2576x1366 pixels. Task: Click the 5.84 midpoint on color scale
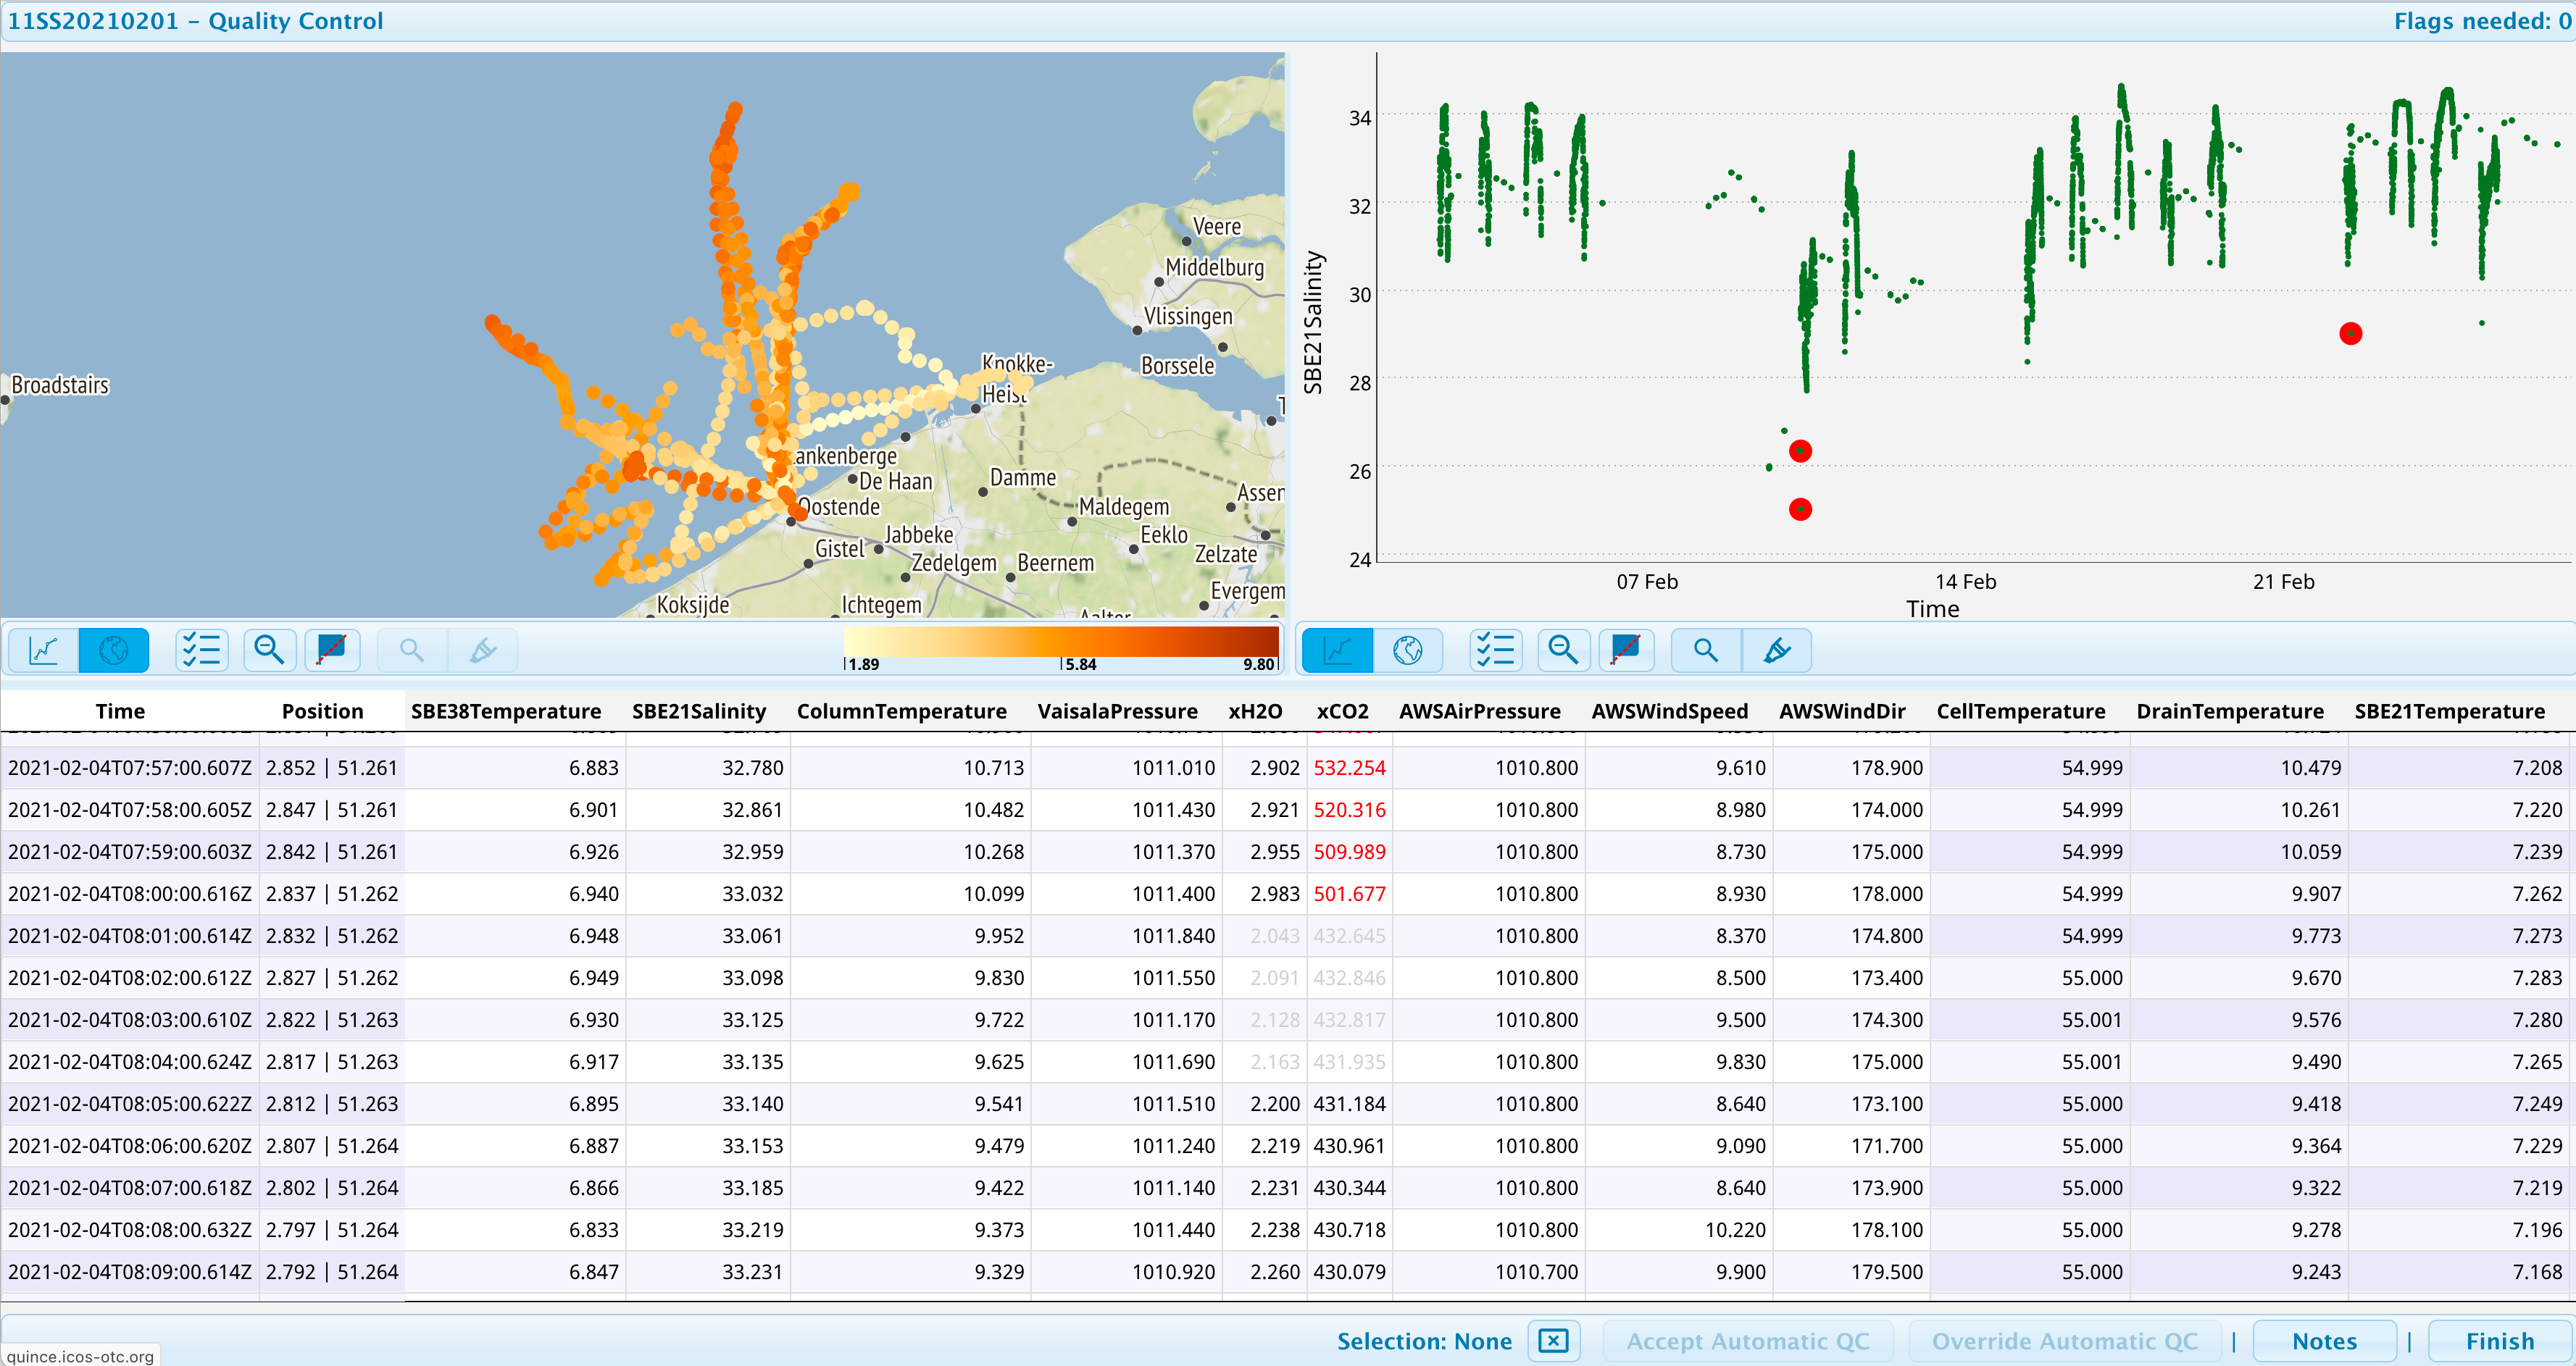[1080, 663]
